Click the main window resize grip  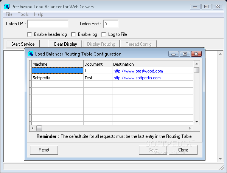(221, 167)
